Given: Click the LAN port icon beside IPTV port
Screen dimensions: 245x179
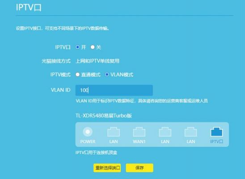Looking at the screenshot, I should [x=191, y=132].
